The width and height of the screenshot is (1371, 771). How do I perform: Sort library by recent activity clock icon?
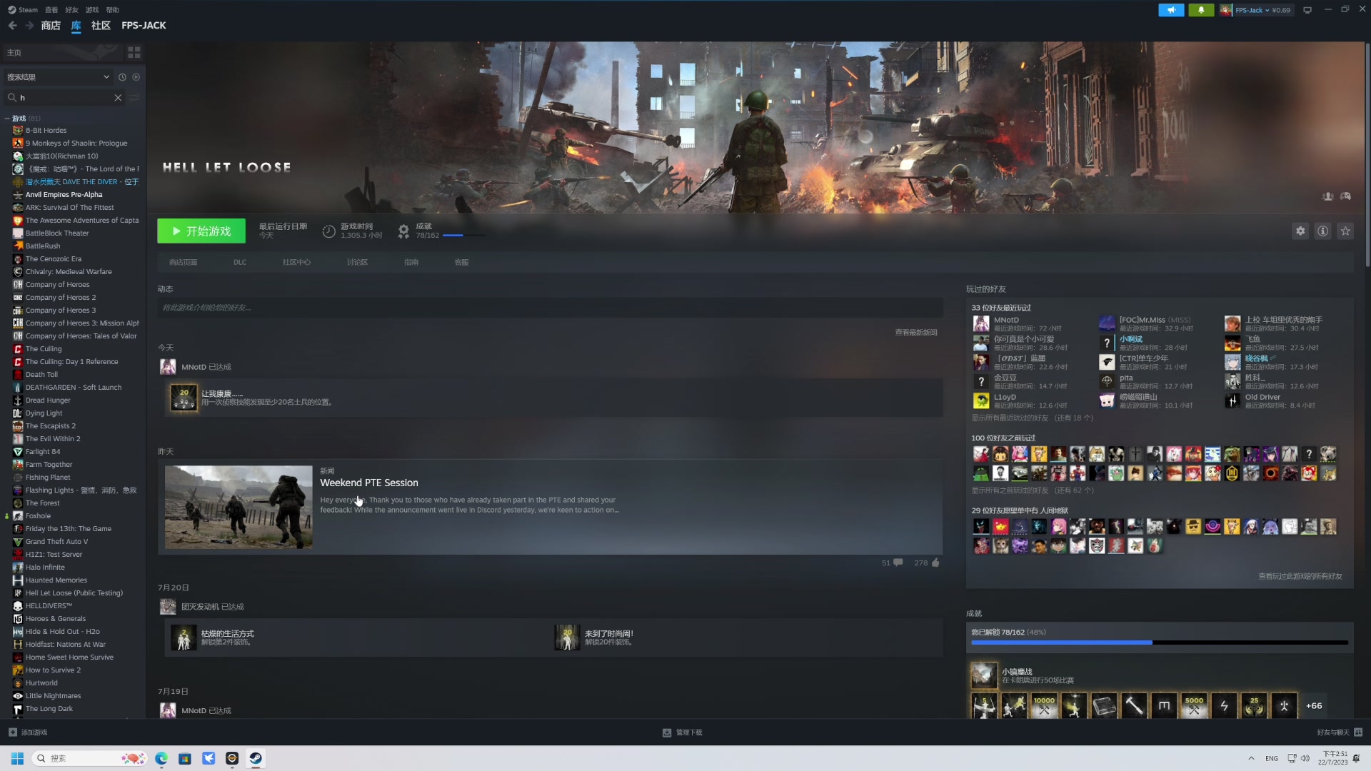click(x=122, y=77)
